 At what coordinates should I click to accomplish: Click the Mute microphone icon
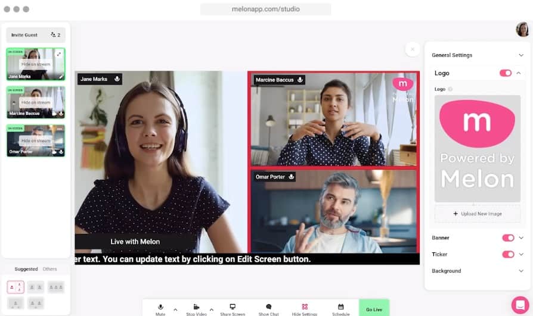coord(160,307)
